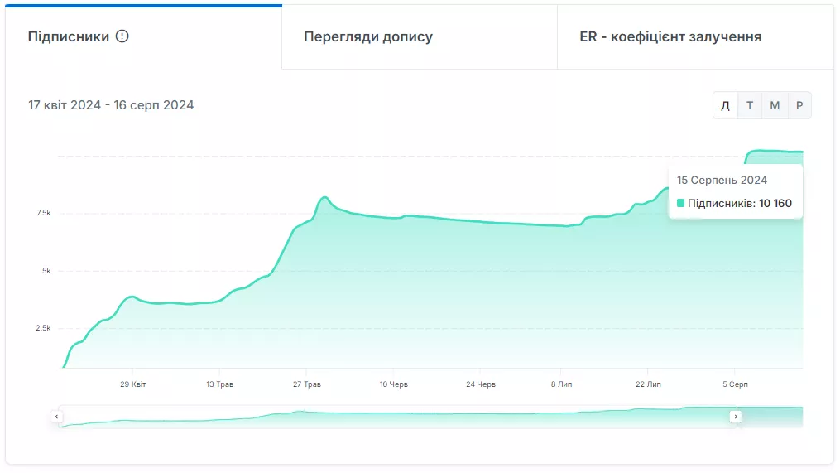840x473 pixels.
Task: Click the left handle of the range navigator
Action: [57, 417]
